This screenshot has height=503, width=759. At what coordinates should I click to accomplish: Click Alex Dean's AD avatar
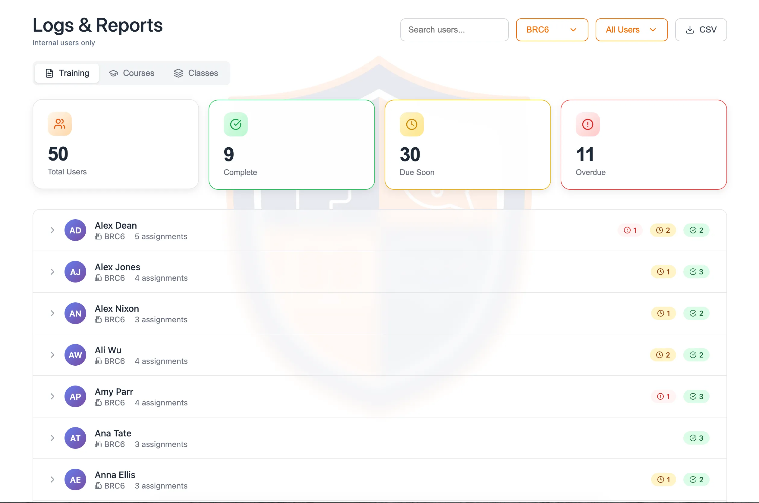click(x=75, y=230)
